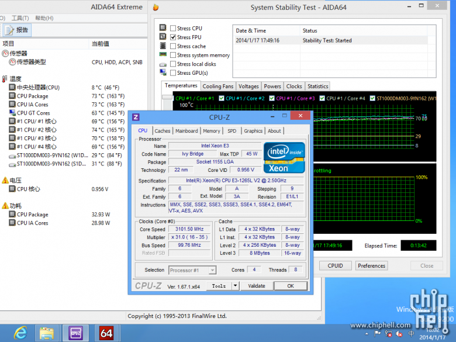This screenshot has height=342, width=456.
Task: Click the sensor category icon in AIDA64
Action: [5, 54]
